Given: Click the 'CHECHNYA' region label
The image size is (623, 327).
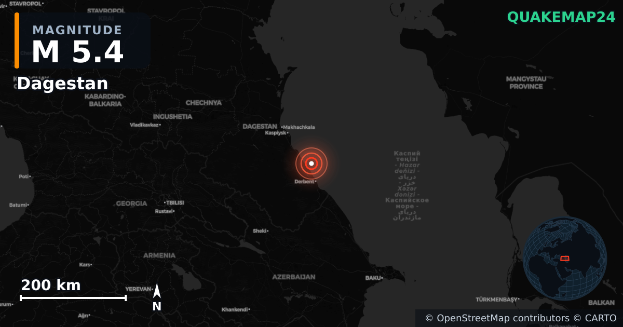Looking at the screenshot, I should click(x=204, y=103).
